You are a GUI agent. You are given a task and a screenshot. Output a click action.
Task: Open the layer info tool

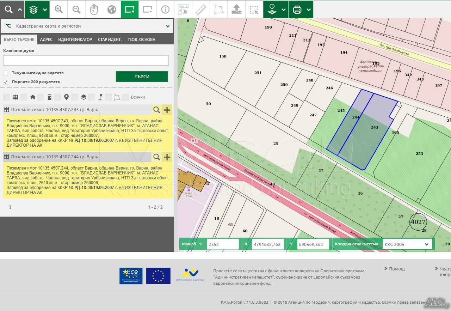[272, 10]
